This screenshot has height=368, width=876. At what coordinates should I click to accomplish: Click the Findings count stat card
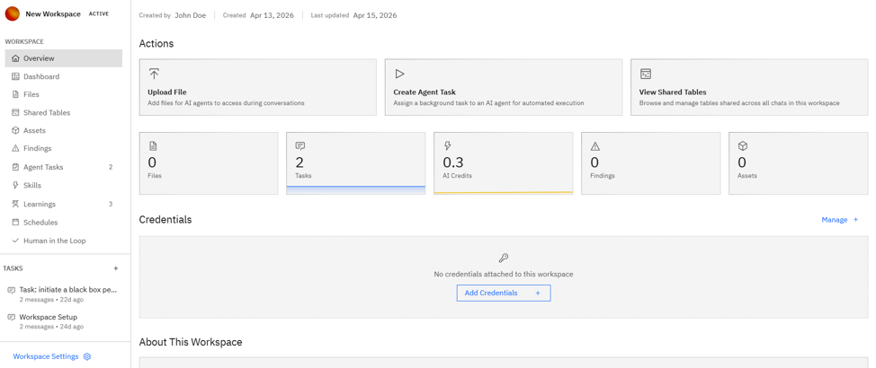click(x=651, y=163)
